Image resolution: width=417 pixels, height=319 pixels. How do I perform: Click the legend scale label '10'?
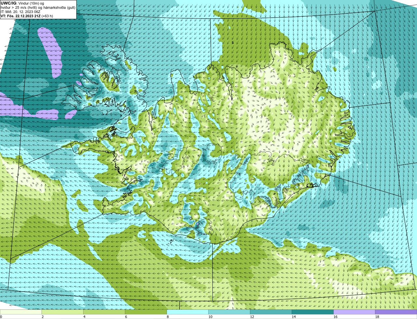(x=210, y=317)
